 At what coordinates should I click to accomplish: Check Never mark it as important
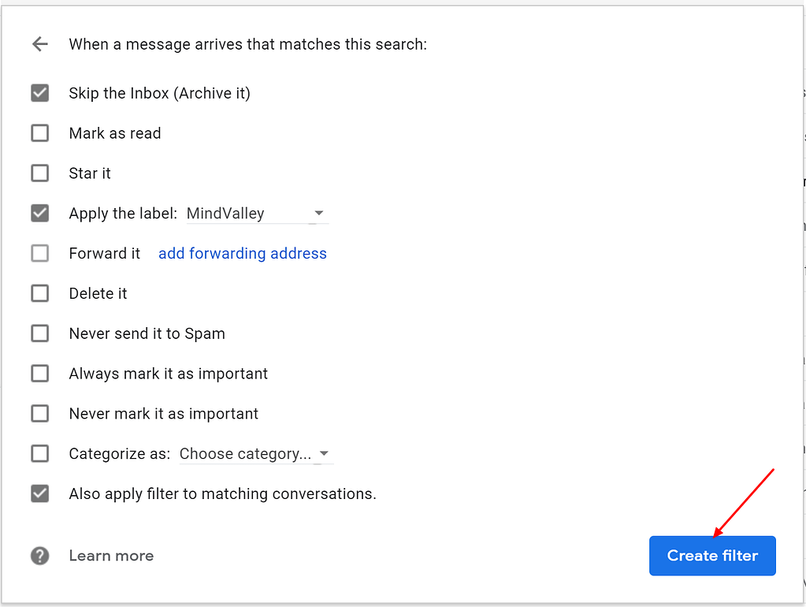[x=40, y=414]
